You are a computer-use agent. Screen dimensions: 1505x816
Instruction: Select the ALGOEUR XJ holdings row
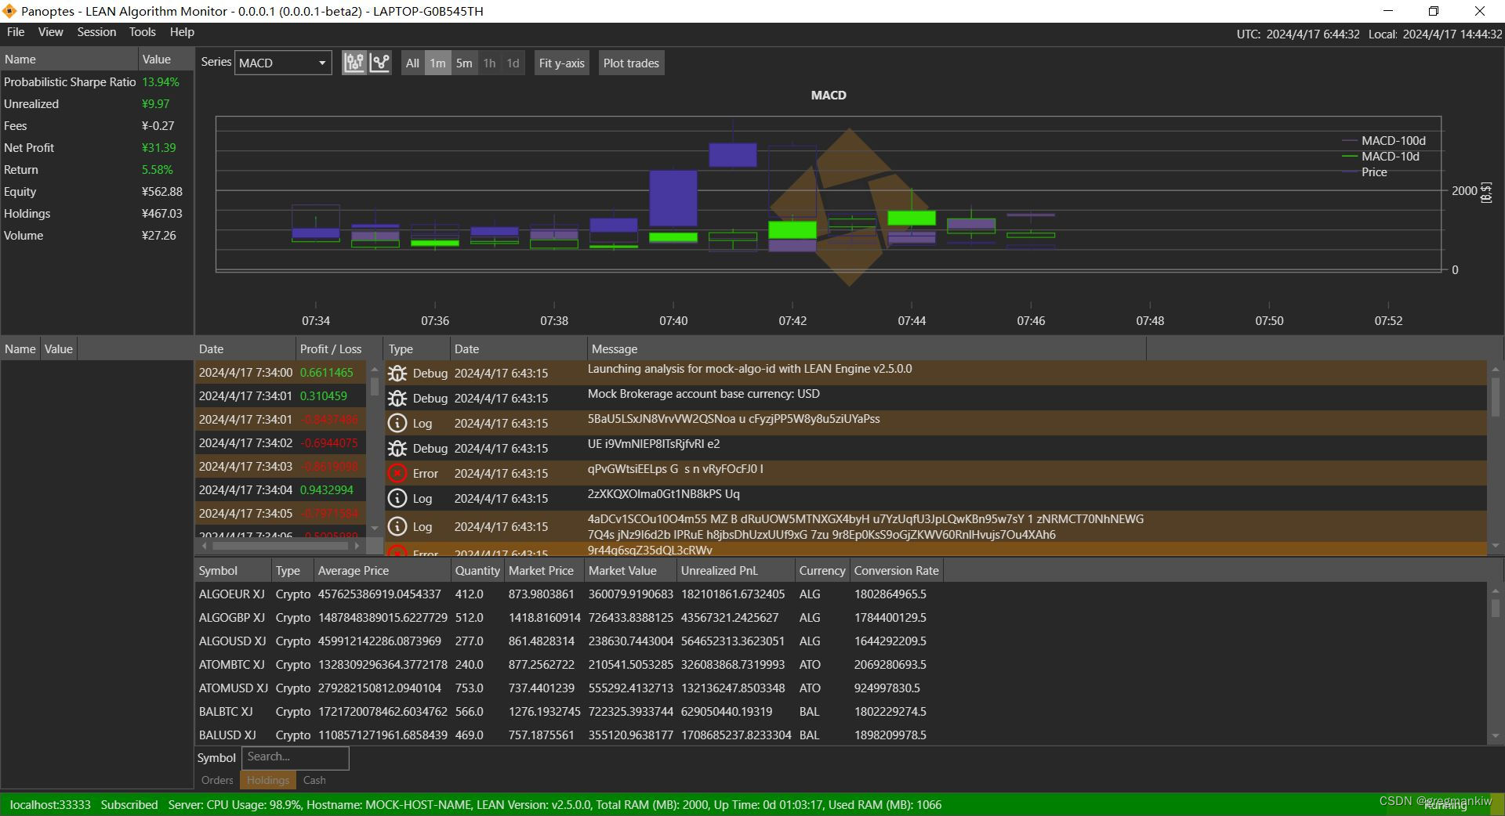(x=841, y=594)
